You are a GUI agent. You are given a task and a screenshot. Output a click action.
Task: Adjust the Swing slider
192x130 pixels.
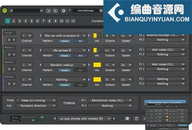point(29,117)
